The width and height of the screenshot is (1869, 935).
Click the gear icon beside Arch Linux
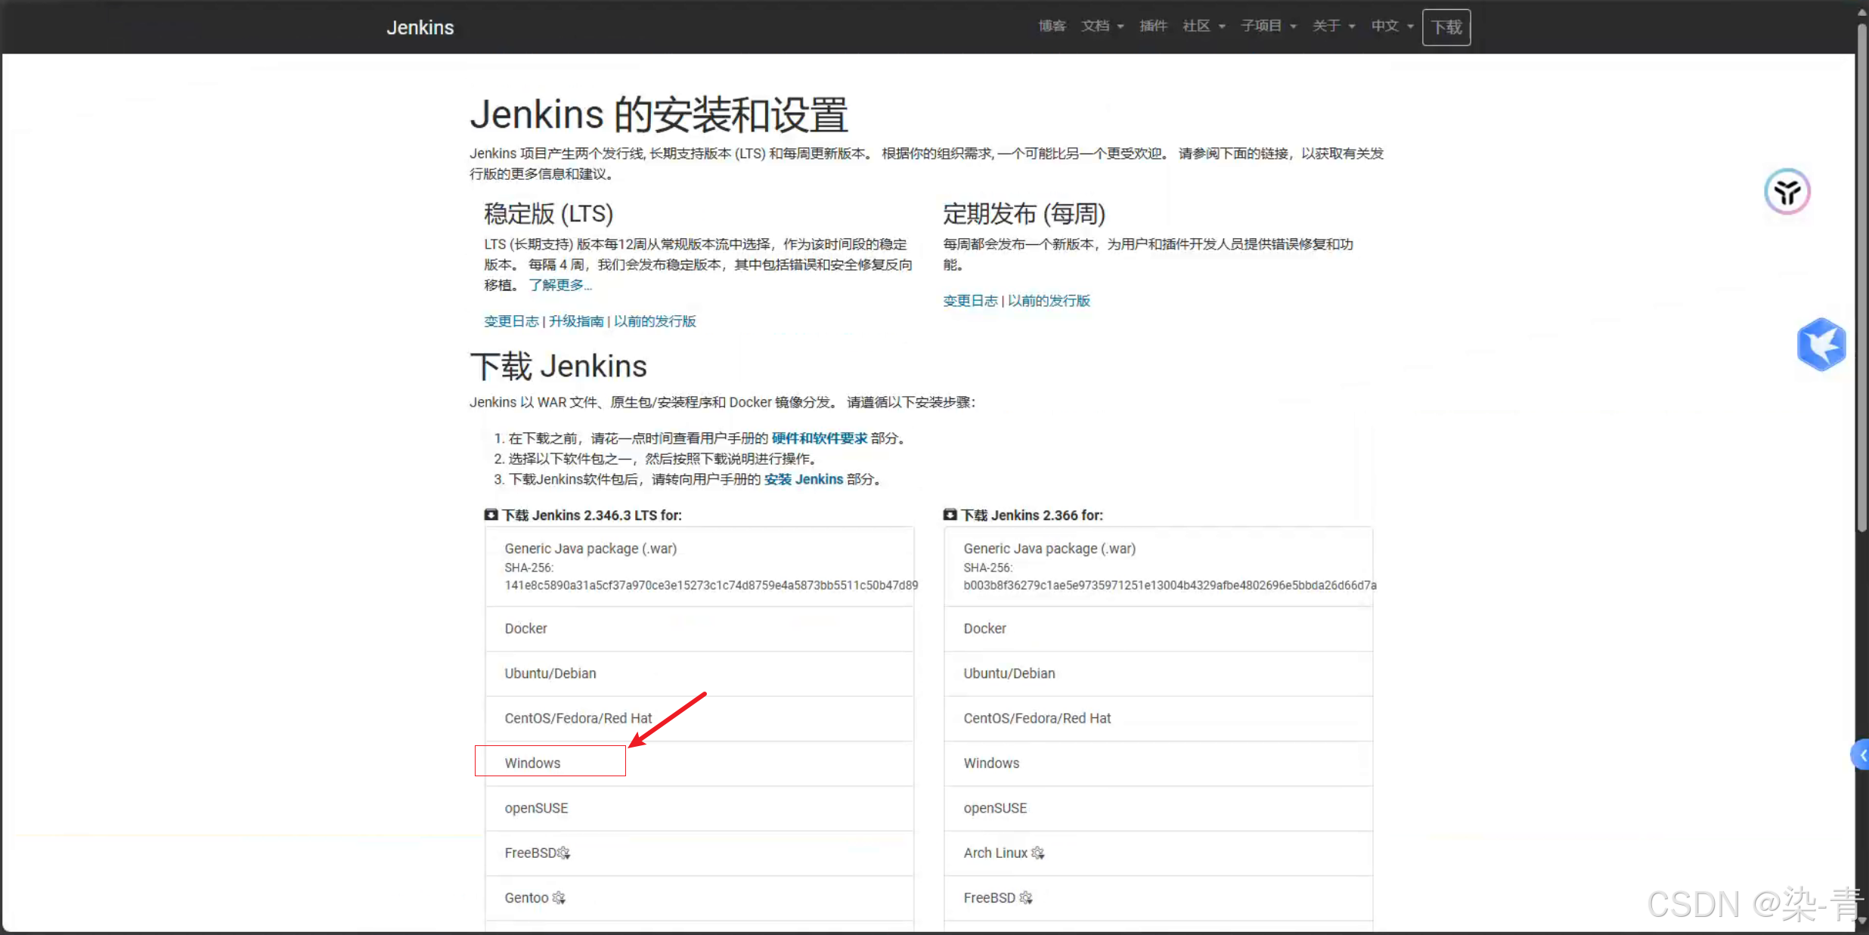(1038, 853)
